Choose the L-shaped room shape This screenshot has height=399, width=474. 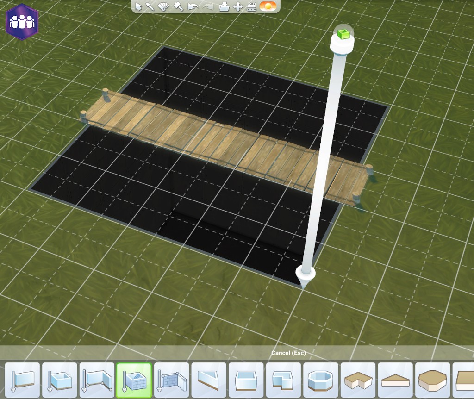[x=284, y=380]
